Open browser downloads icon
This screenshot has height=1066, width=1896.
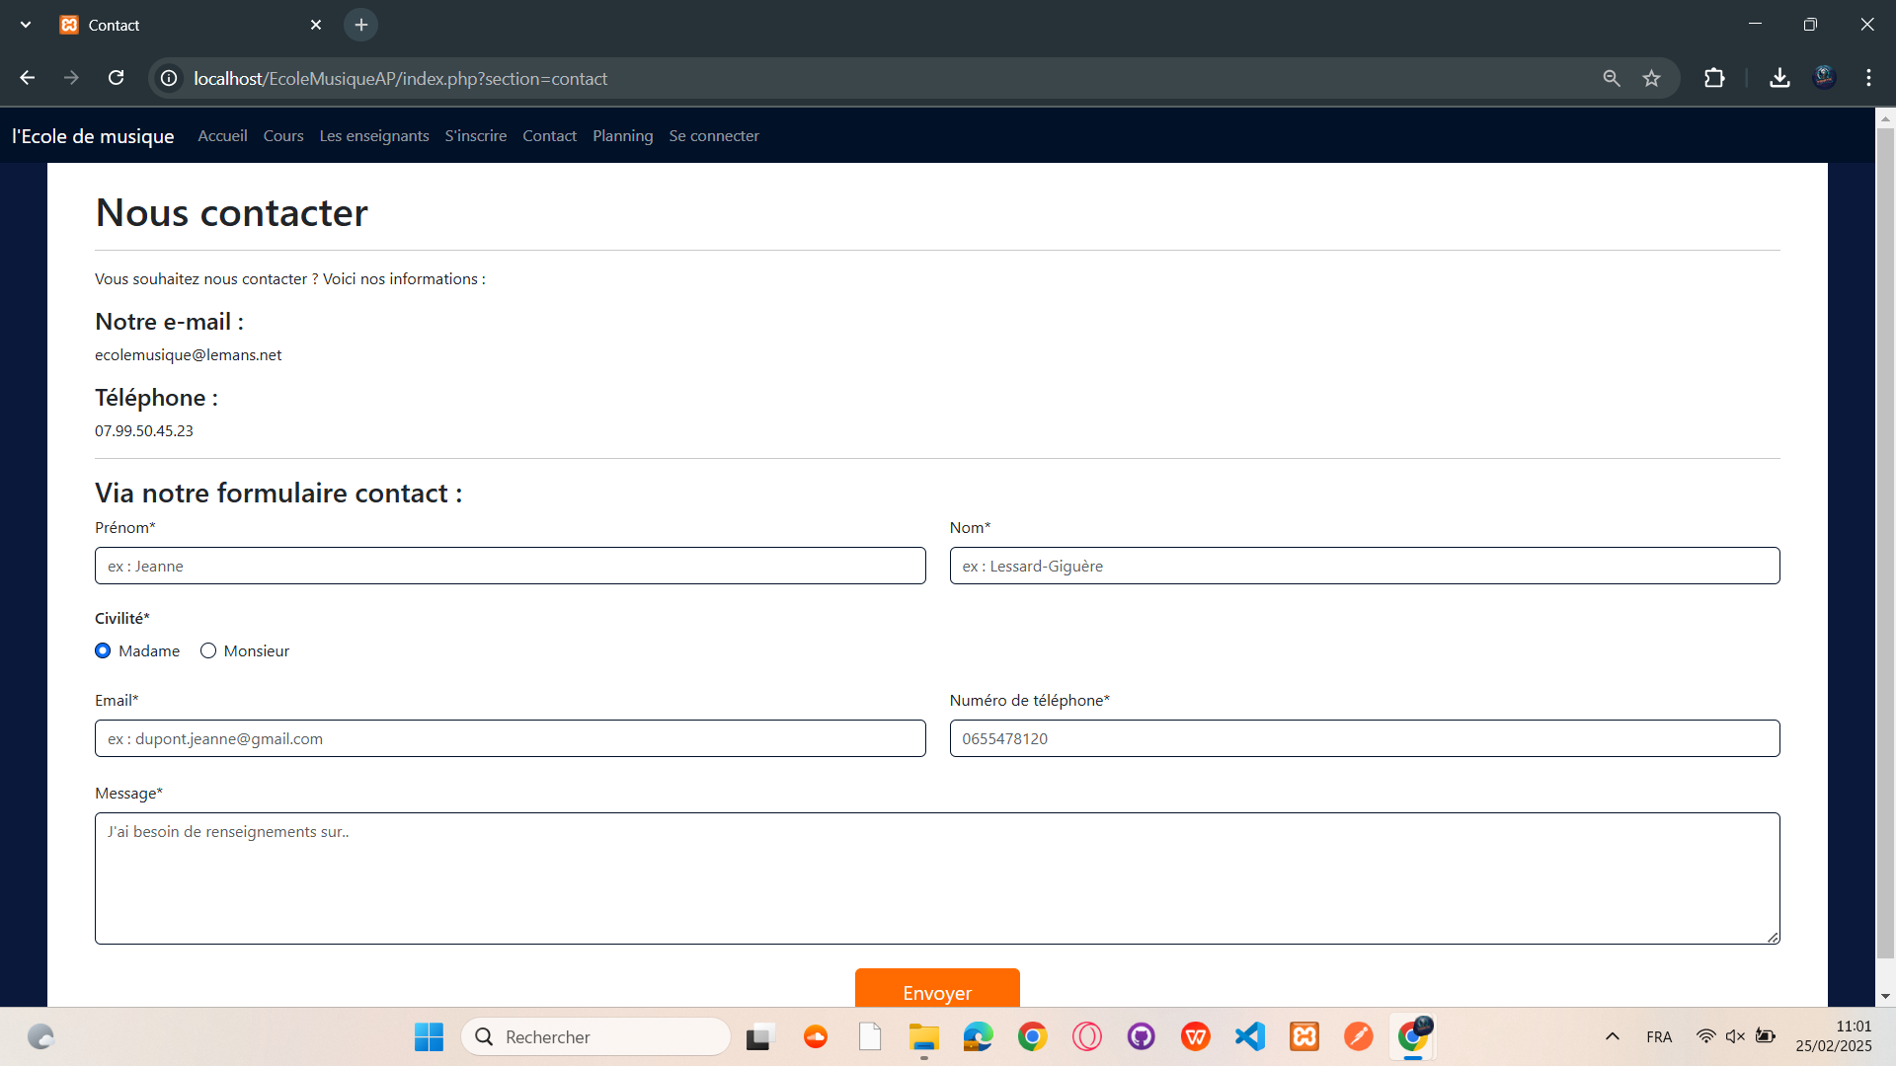pos(1779,78)
